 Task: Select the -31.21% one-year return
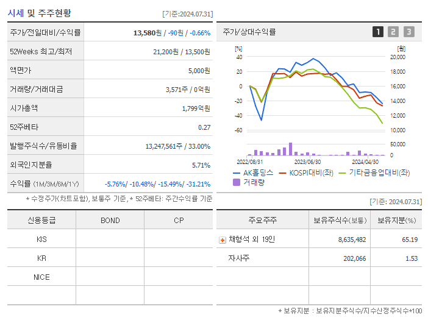tap(198, 184)
